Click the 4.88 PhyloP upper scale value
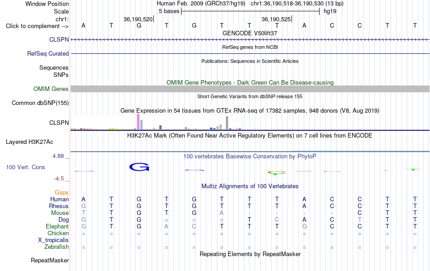This screenshot has height=271, width=430. [58, 156]
